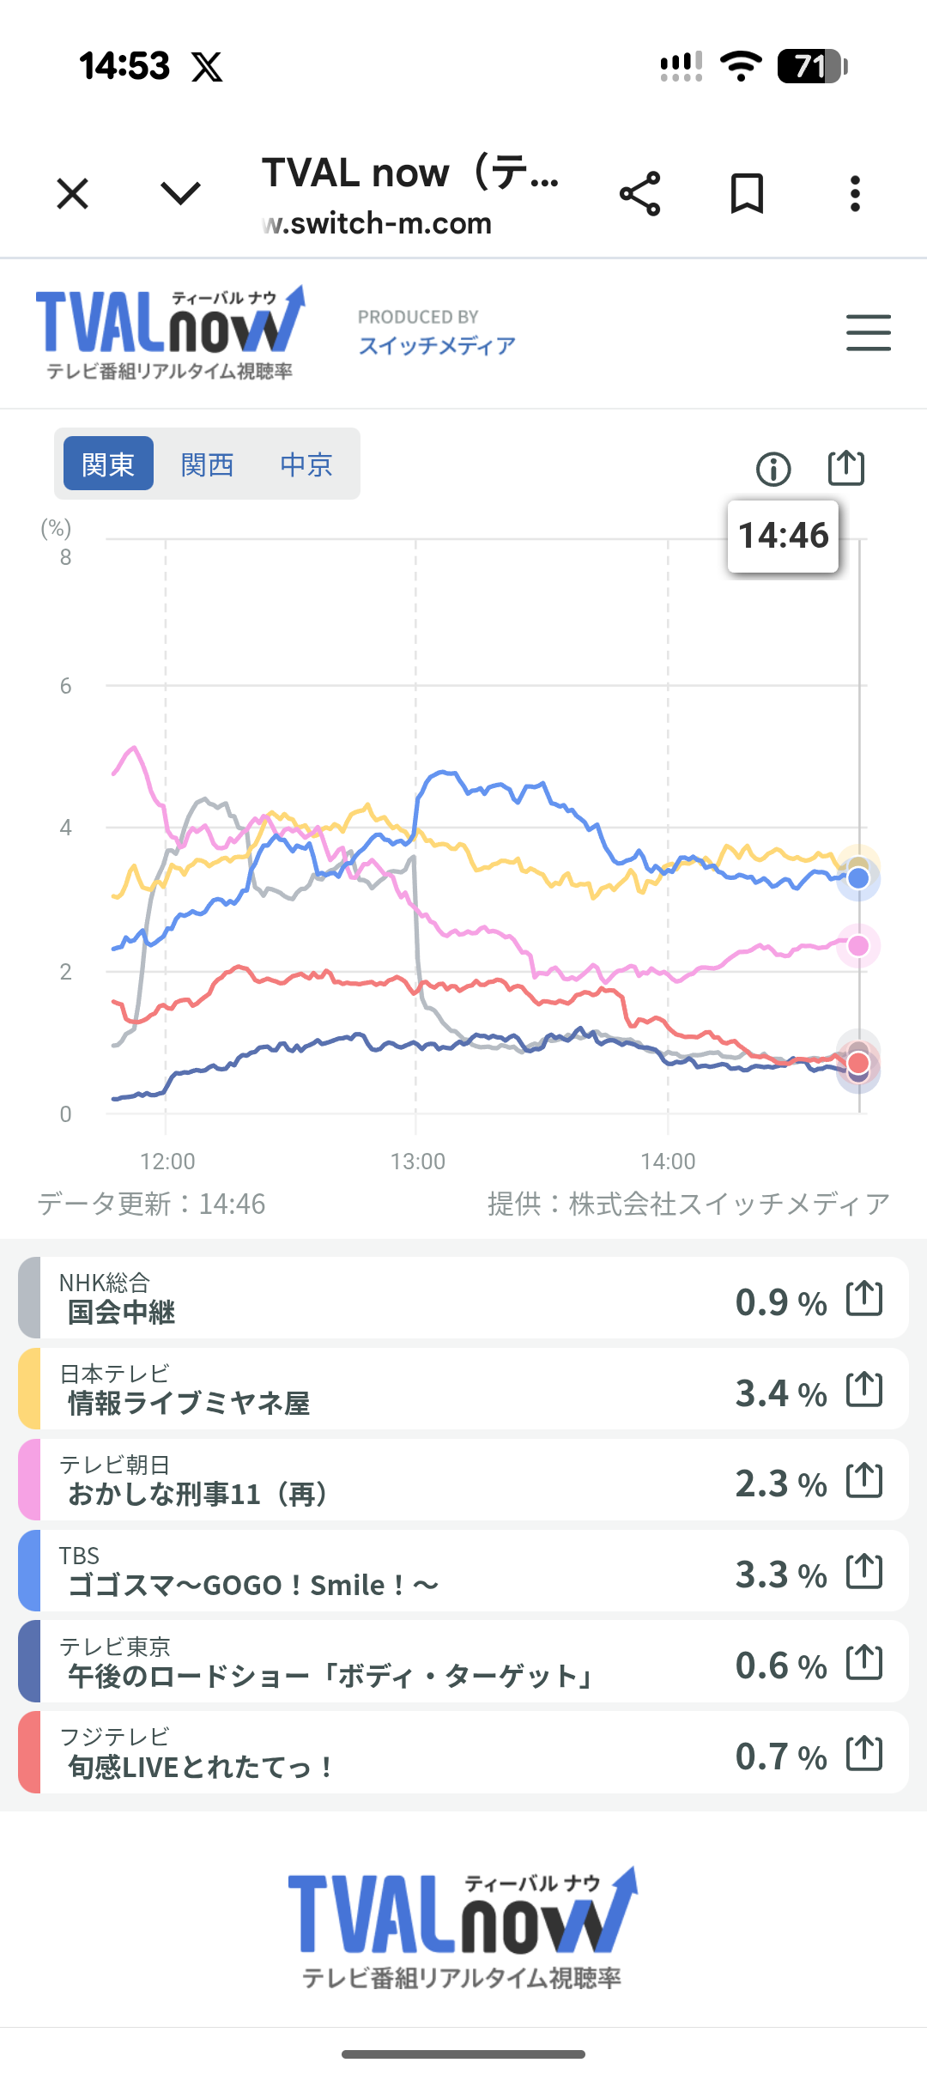
Task: Switch to the 関西 region tab
Action: click(x=207, y=464)
